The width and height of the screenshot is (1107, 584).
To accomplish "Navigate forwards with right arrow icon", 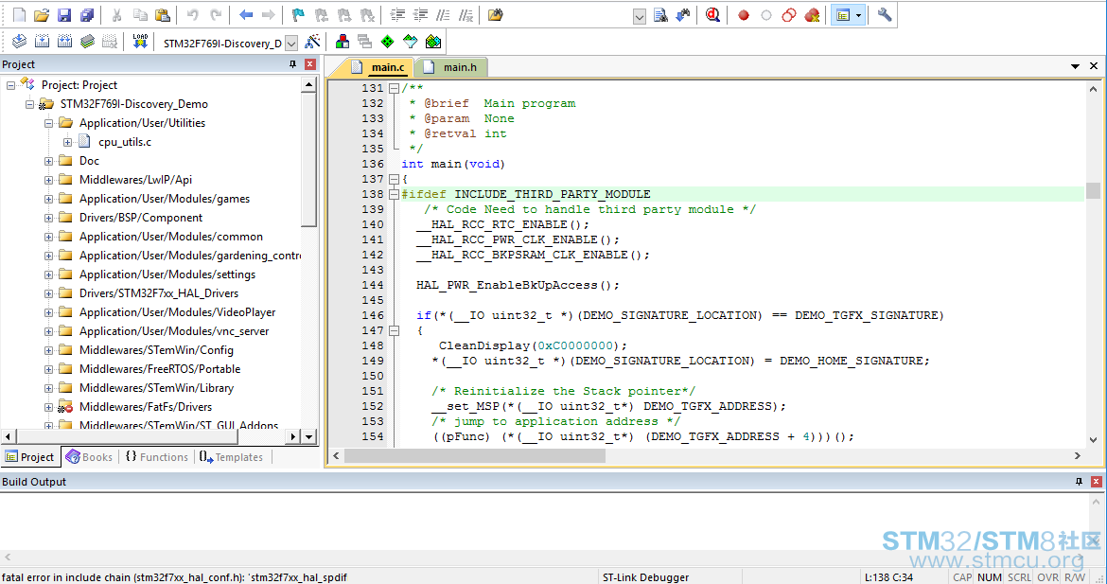I will 269,15.
